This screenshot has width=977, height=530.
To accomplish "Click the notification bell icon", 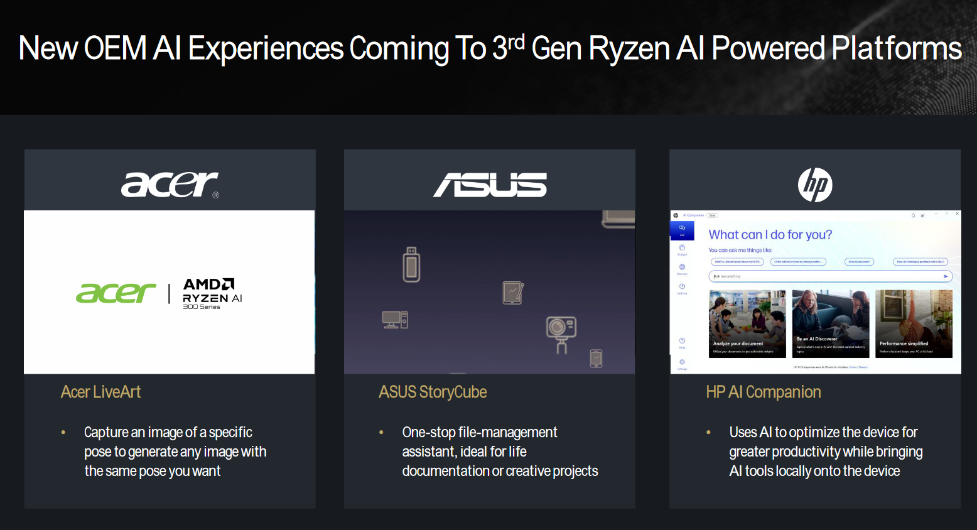I will coord(913,215).
